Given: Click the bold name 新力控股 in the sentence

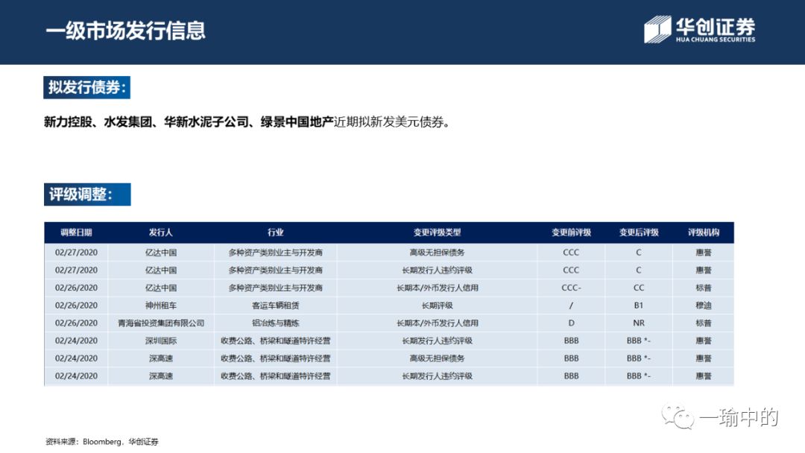Looking at the screenshot, I should [68, 122].
